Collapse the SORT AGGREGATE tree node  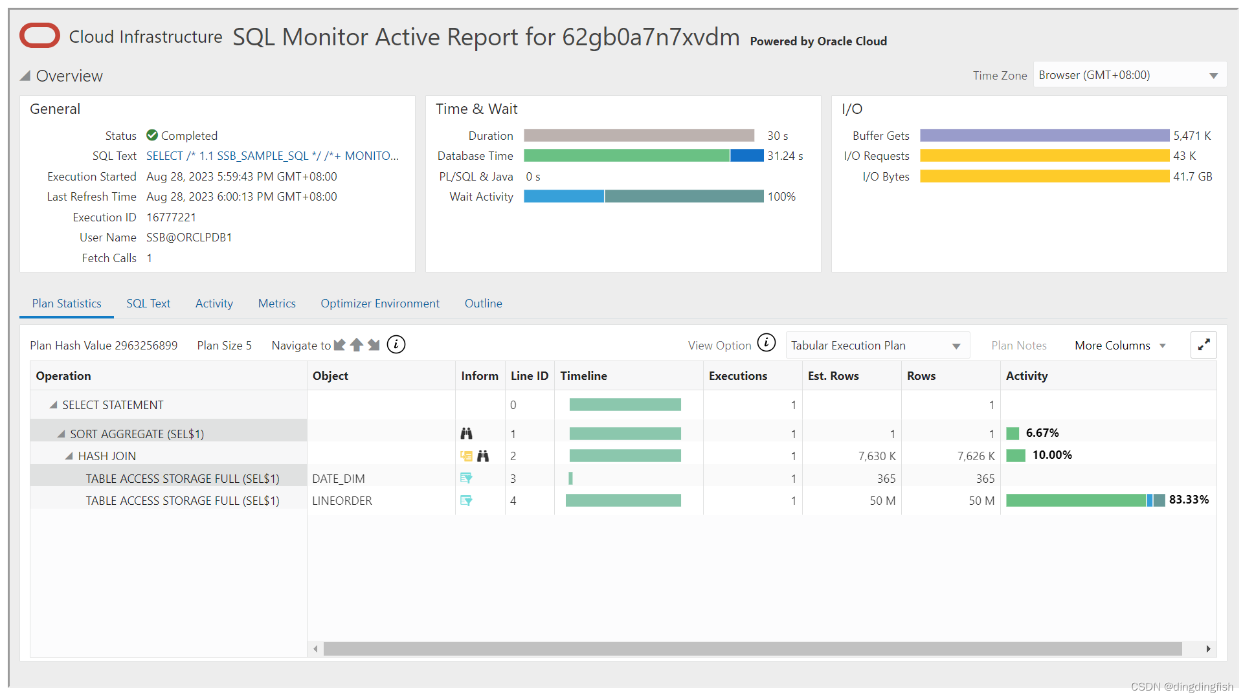[x=62, y=434]
